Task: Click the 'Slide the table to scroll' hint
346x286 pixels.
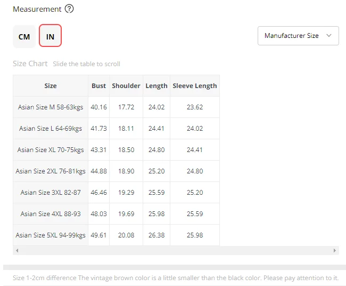Action: pyautogui.click(x=86, y=64)
